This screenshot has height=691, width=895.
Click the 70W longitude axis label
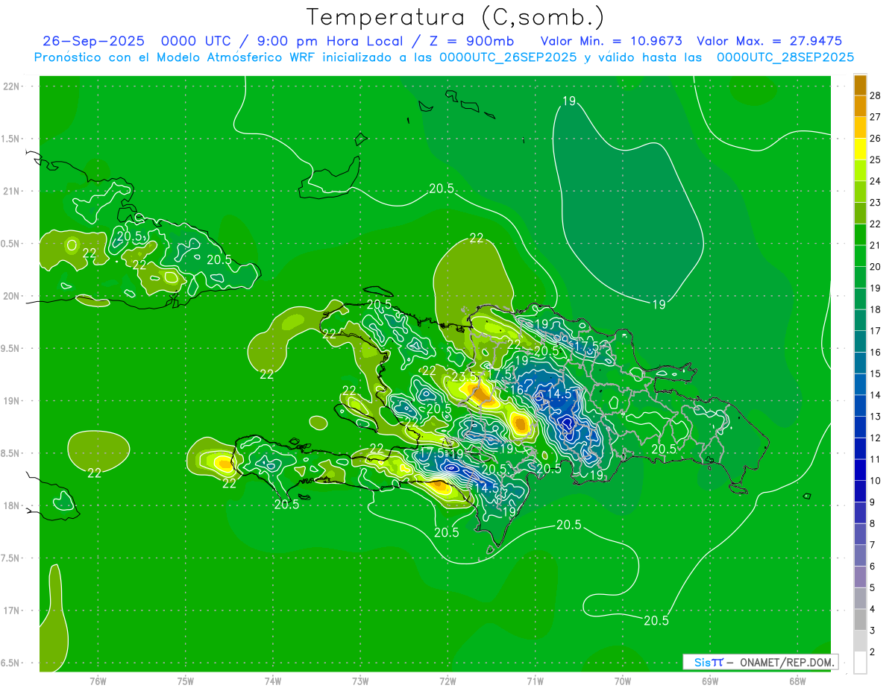click(622, 681)
